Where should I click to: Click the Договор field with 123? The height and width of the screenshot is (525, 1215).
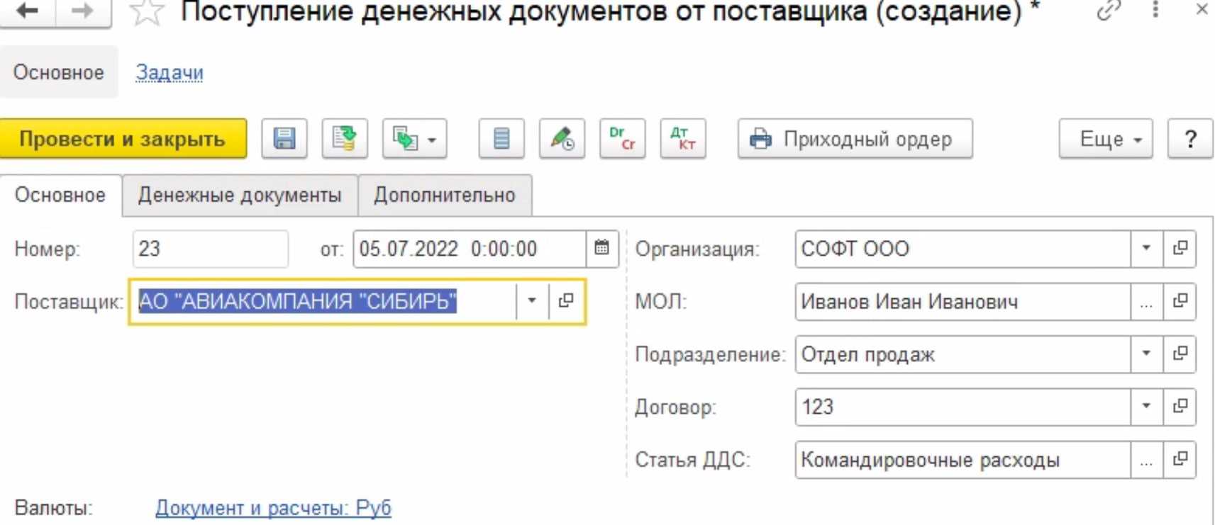[x=962, y=407]
